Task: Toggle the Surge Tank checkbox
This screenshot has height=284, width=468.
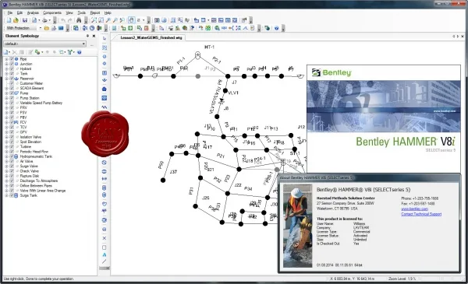Action: click(12, 195)
